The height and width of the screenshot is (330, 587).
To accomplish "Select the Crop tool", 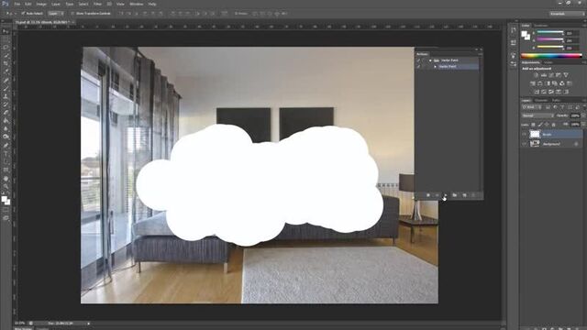I will [6, 64].
